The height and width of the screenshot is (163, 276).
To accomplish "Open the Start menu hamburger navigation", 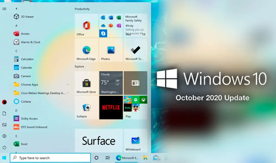I will [4, 9].
